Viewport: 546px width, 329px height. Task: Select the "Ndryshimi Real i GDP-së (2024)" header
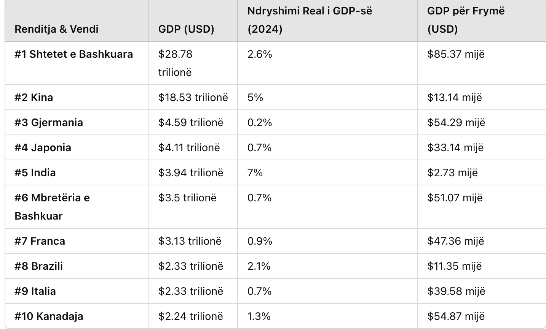click(x=310, y=20)
